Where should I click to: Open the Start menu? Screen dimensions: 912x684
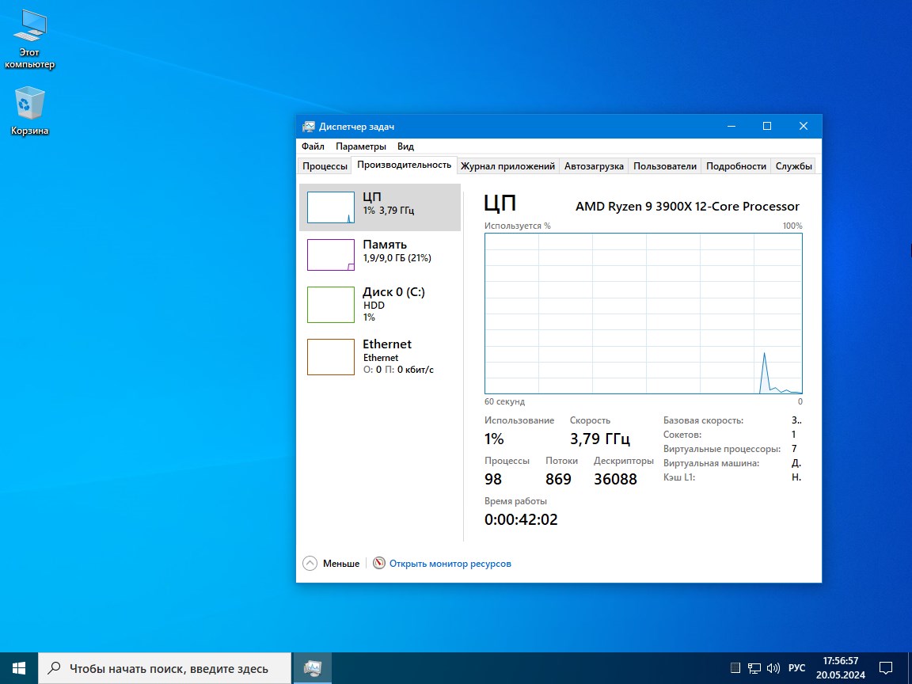click(x=17, y=667)
